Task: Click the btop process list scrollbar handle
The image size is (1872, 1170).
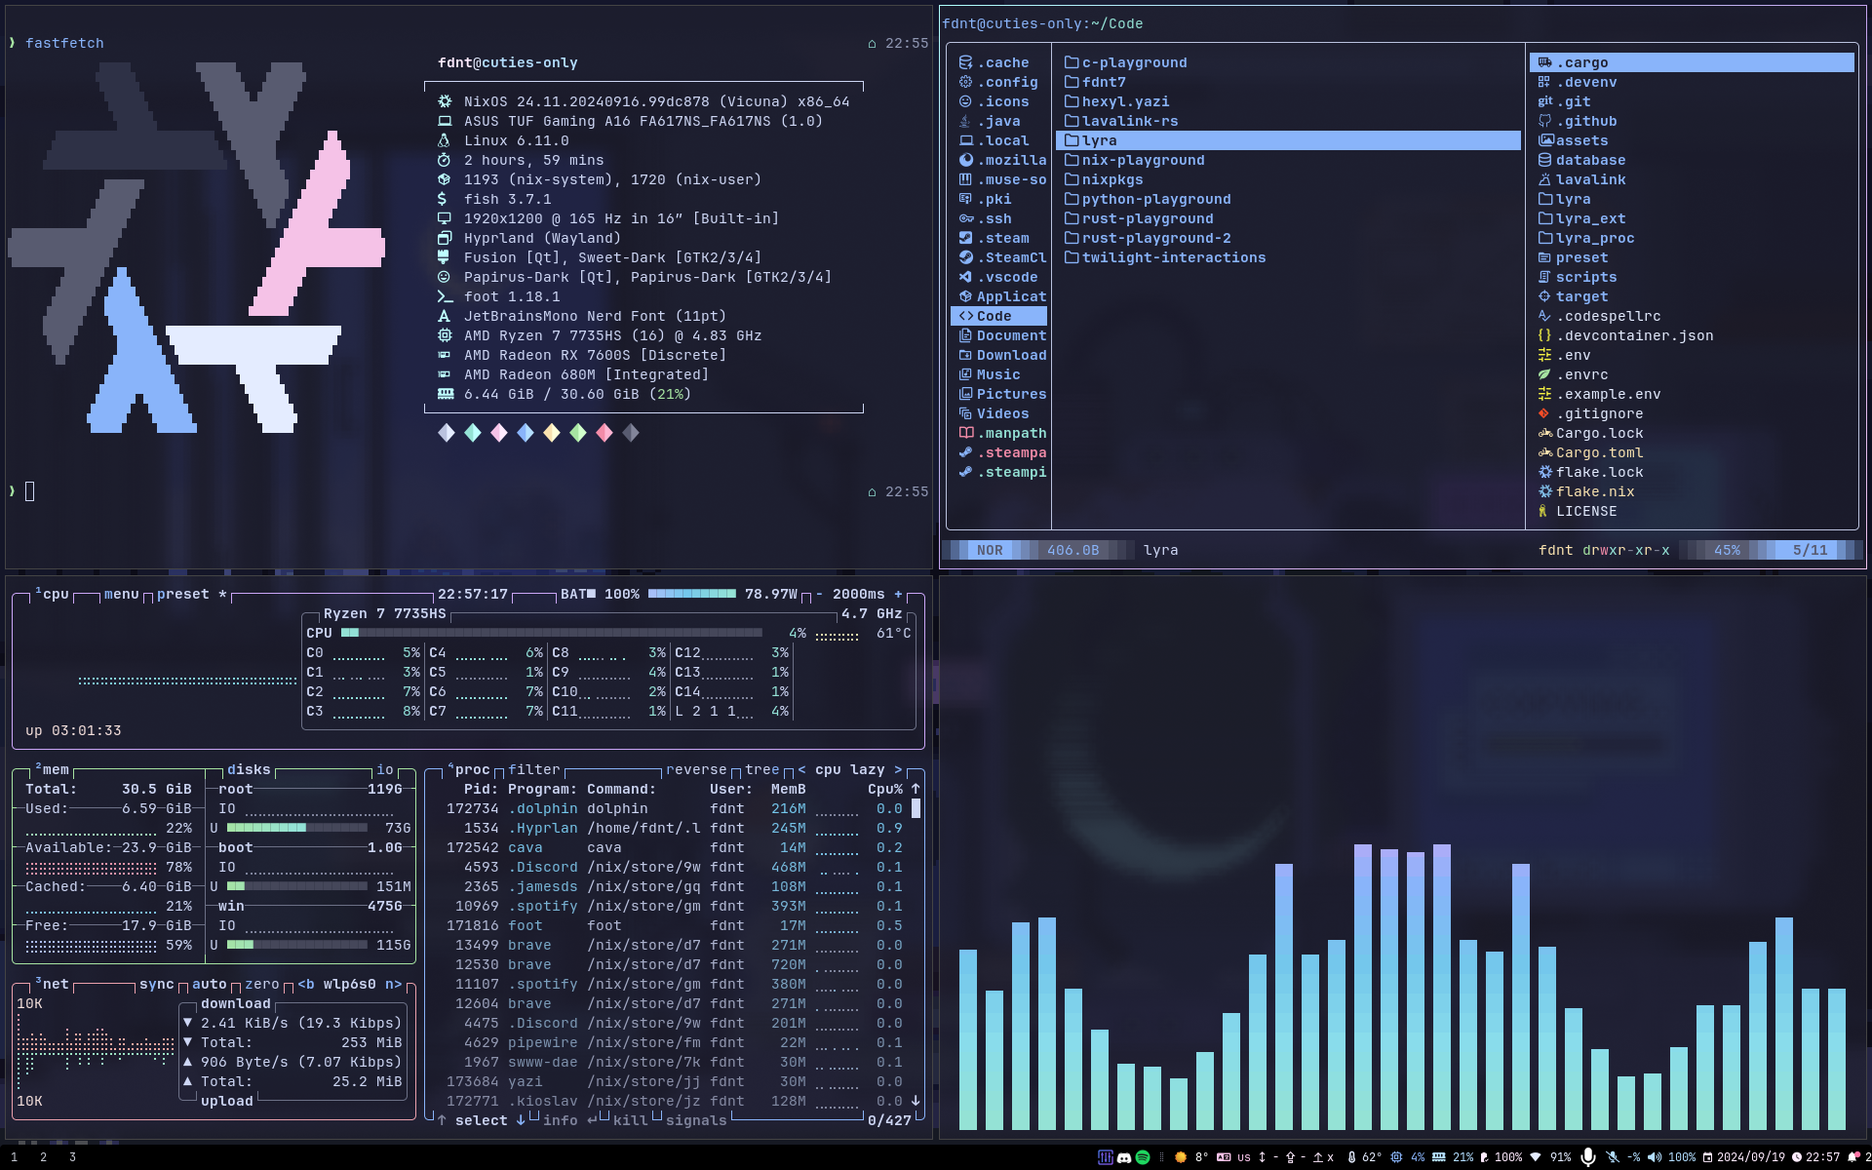Action: [916, 808]
